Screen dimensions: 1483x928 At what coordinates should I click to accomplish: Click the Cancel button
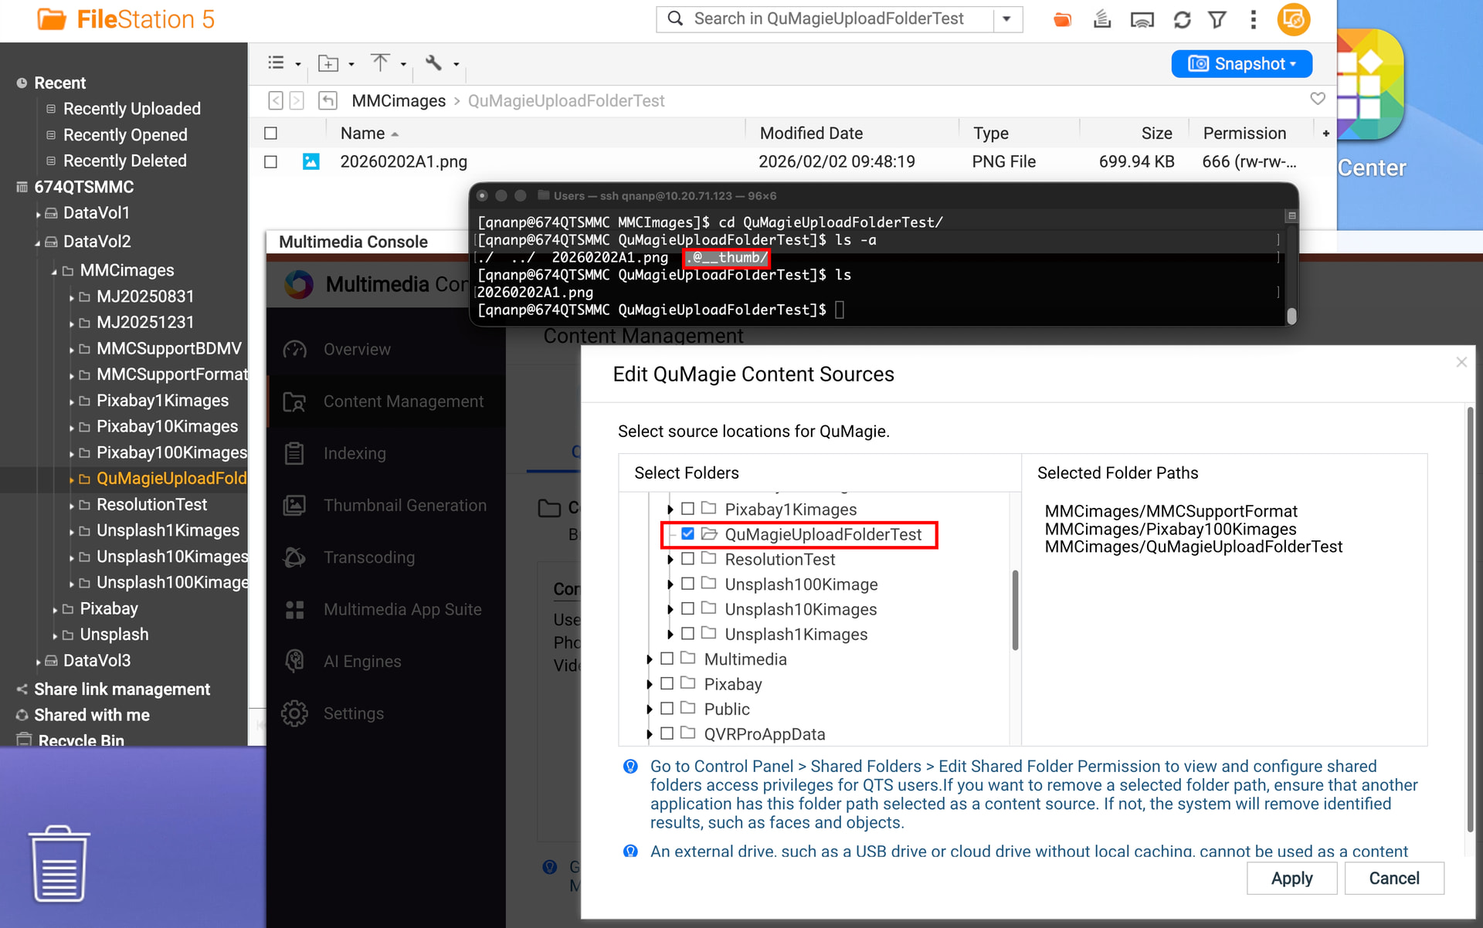pos(1393,878)
